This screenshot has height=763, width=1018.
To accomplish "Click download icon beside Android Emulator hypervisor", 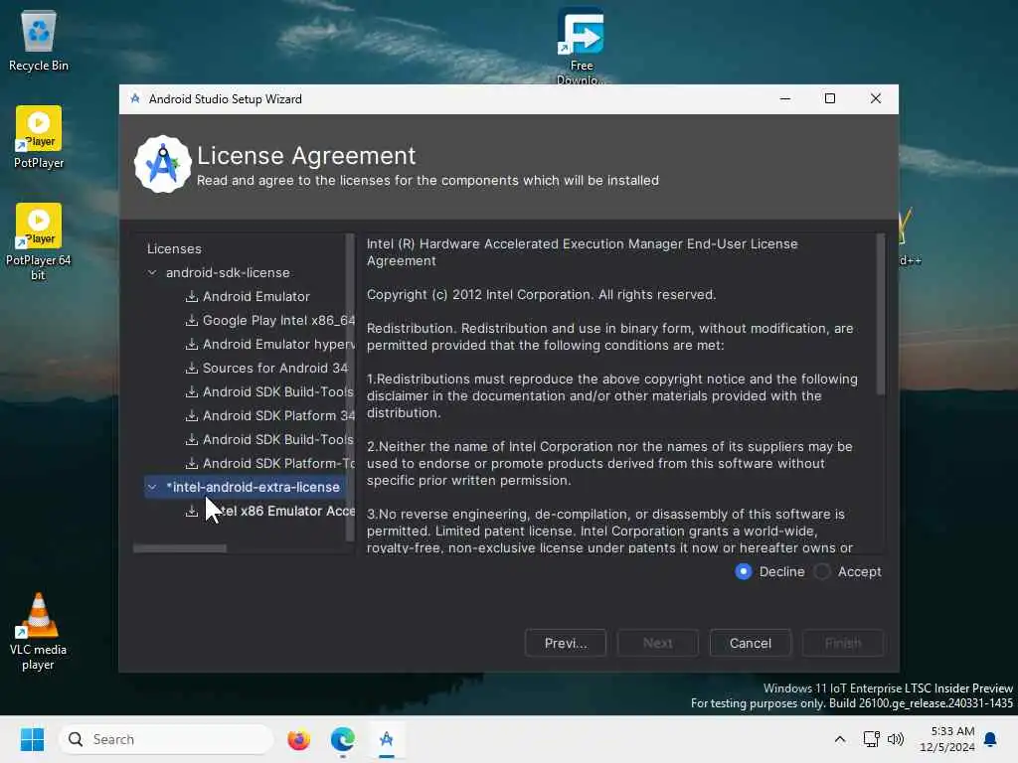I will point(192,345).
